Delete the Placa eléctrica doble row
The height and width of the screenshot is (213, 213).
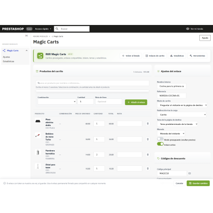click(147, 123)
